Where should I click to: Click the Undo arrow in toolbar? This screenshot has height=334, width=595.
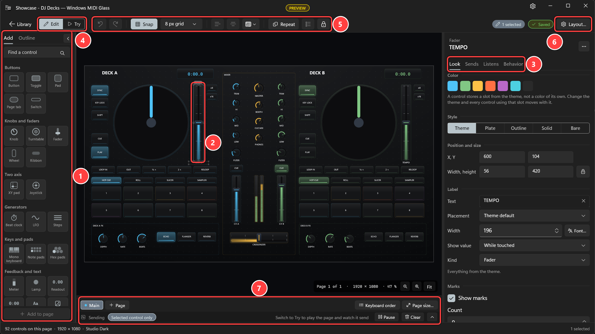tap(100, 24)
